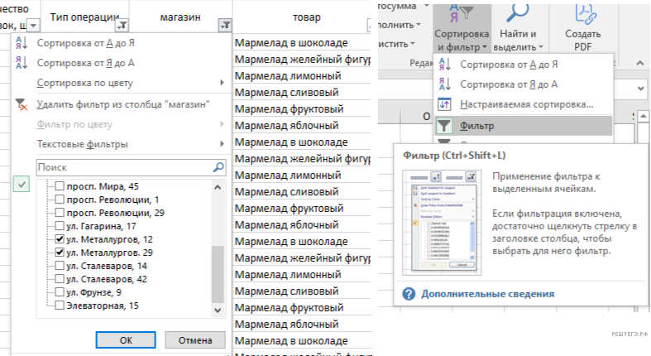Uncheck the ул. Металлургов, 12 checkbox

click(60, 238)
